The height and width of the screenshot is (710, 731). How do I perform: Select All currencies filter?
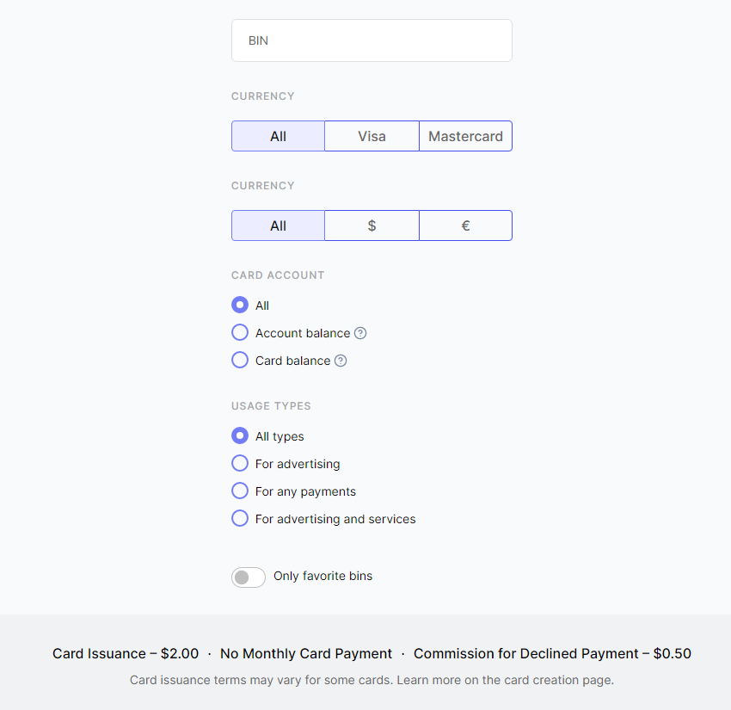click(x=279, y=225)
